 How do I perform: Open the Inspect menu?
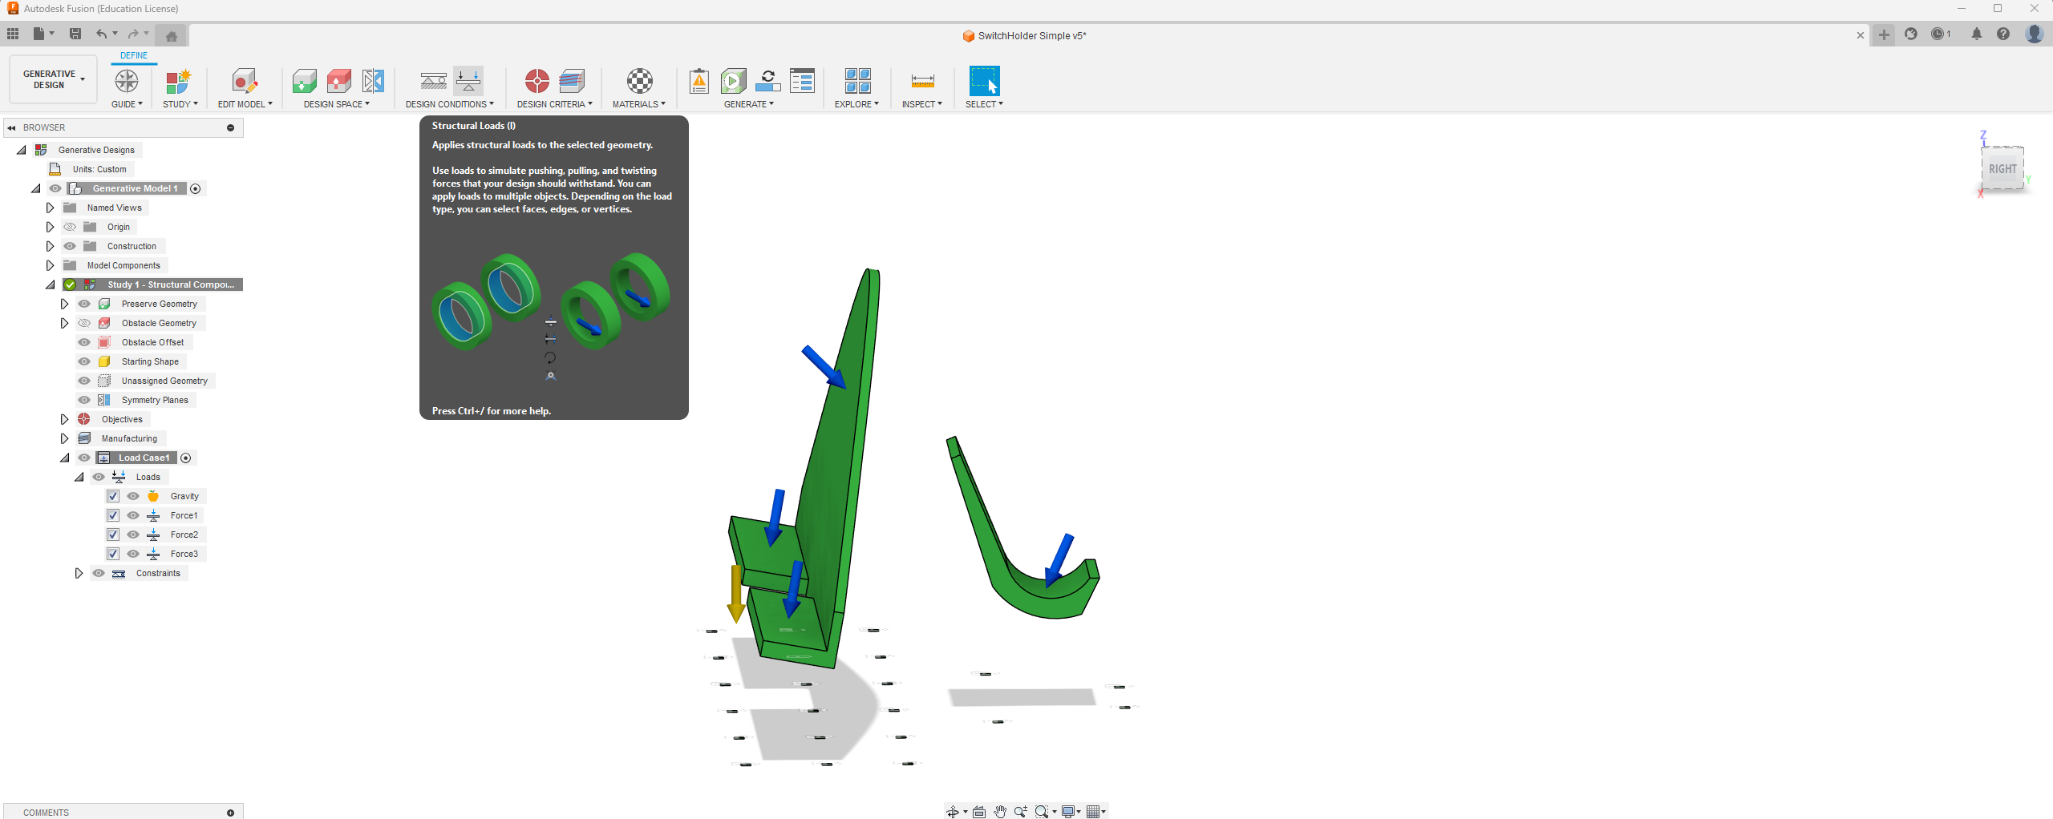922,104
